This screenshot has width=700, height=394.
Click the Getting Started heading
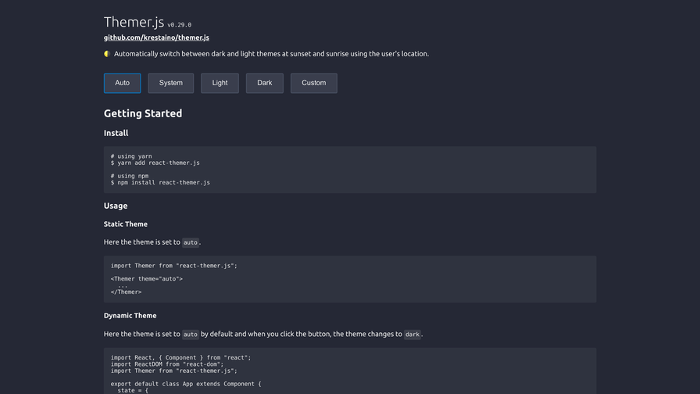coord(143,113)
